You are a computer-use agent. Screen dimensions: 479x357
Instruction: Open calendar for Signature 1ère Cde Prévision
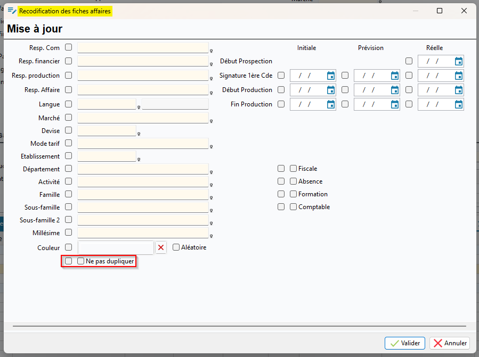tap(395, 76)
